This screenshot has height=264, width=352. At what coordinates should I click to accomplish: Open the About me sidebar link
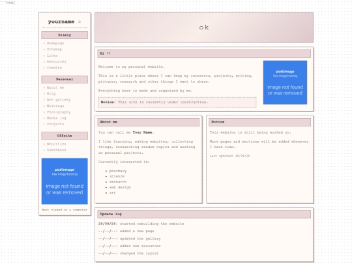55,87
